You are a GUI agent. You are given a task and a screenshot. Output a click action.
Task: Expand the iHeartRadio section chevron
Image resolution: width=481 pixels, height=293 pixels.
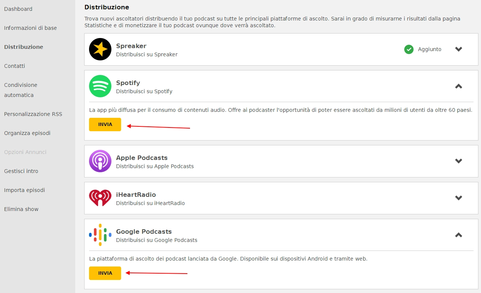click(x=459, y=198)
